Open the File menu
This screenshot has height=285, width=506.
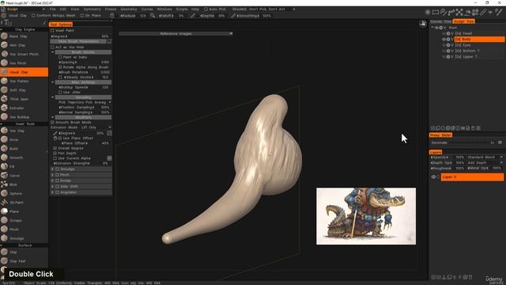(x=53, y=9)
